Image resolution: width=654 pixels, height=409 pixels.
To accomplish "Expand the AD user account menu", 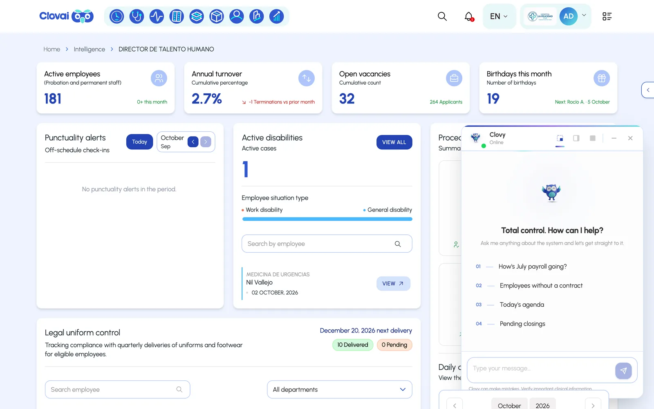I will tap(584, 15).
